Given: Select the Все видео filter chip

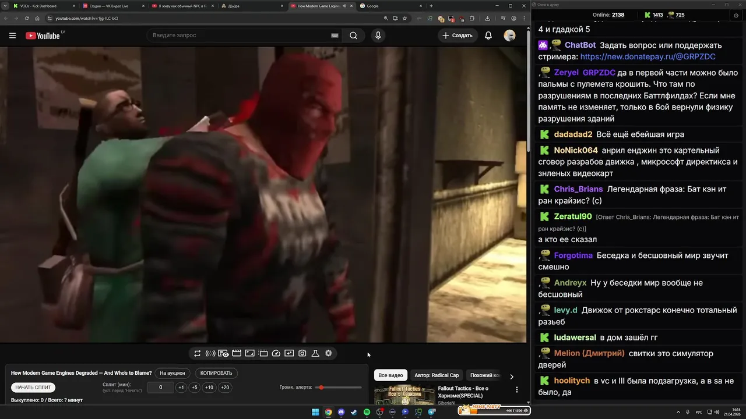Looking at the screenshot, I should click(x=390, y=375).
